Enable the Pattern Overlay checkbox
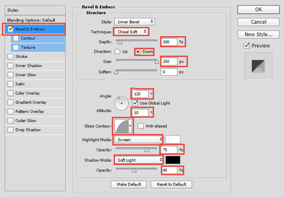284x197 pixels. [11, 111]
